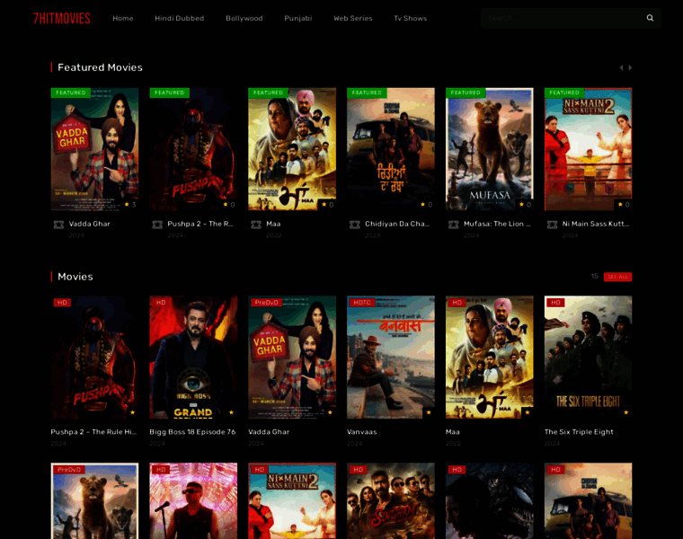Click the star icon on Bigg Boss poster
The image size is (683, 539).
coord(231,412)
